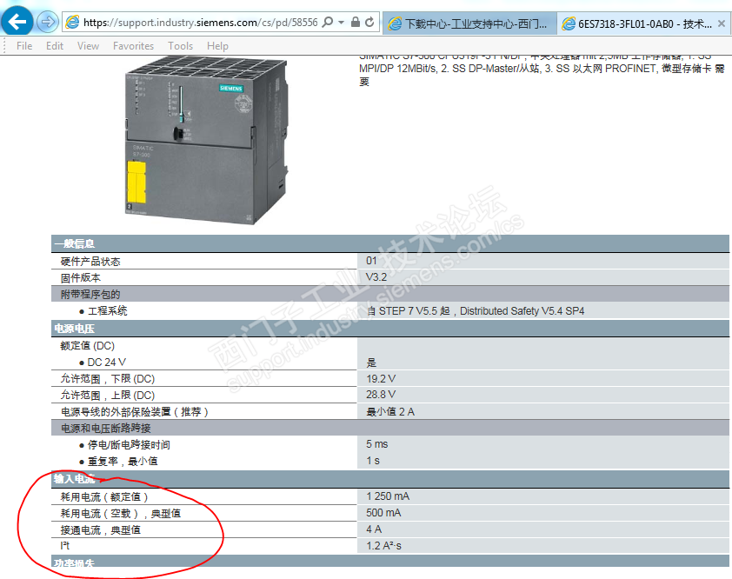Click the 附带程序包的 row

(x=390, y=294)
